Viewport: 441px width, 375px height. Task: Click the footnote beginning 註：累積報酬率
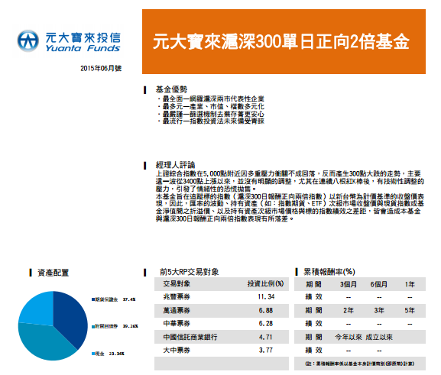click(x=360, y=364)
